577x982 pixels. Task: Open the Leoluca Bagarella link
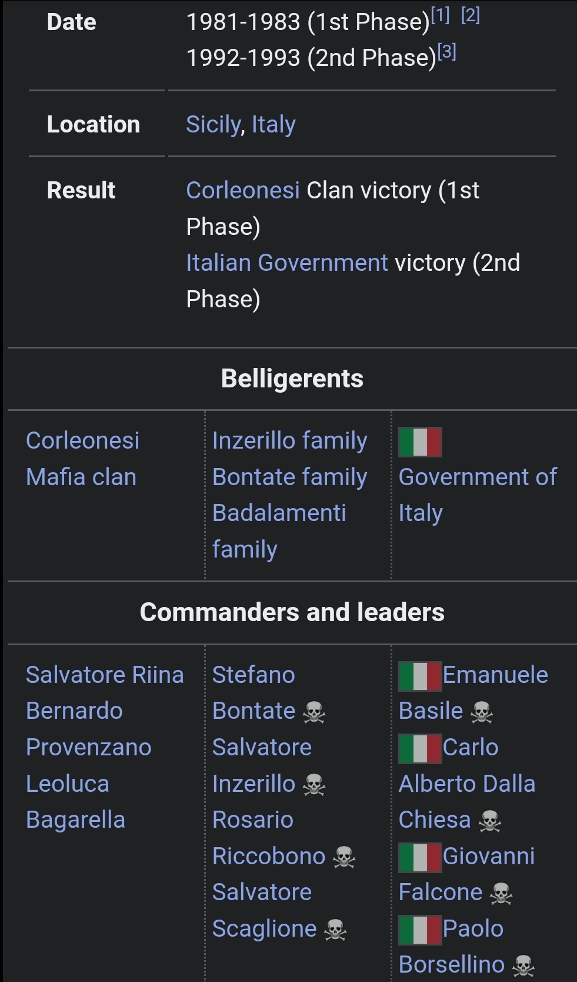coord(75,801)
